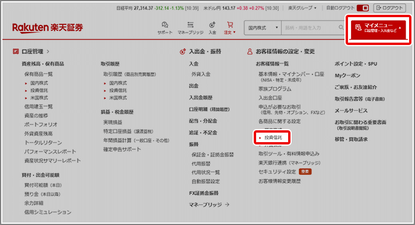
Task: Open 預り金（本日以降）
Action: pyautogui.click(x=42, y=194)
